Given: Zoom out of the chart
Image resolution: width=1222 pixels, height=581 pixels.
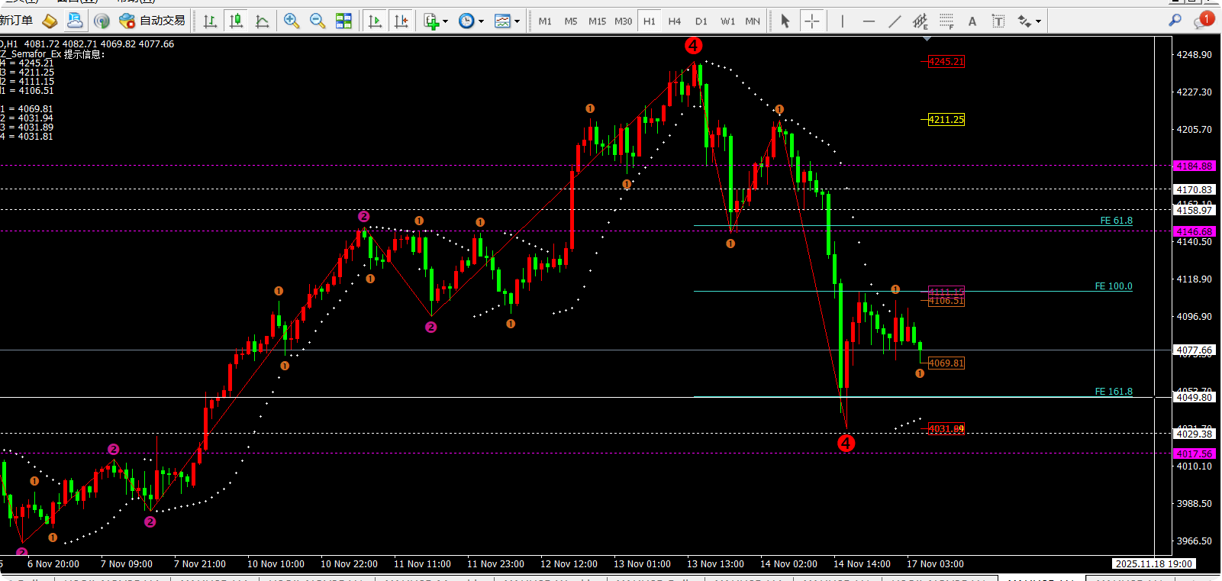Looking at the screenshot, I should pos(318,21).
